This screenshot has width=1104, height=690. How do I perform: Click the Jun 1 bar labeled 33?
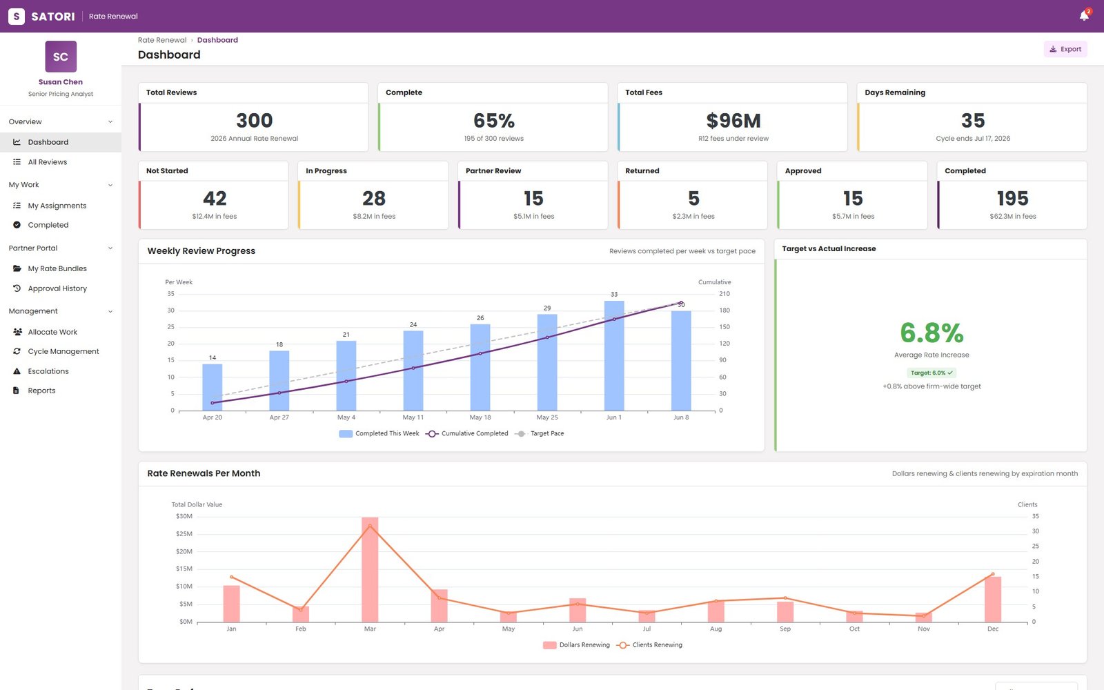click(614, 355)
